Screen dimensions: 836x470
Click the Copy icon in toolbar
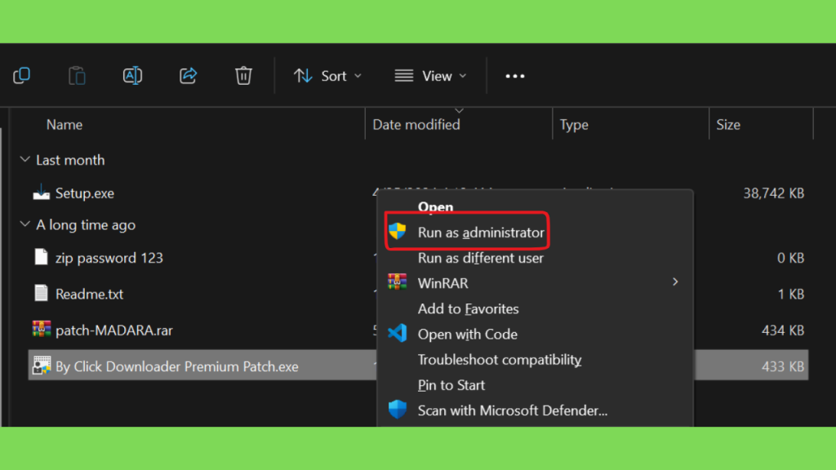point(21,76)
